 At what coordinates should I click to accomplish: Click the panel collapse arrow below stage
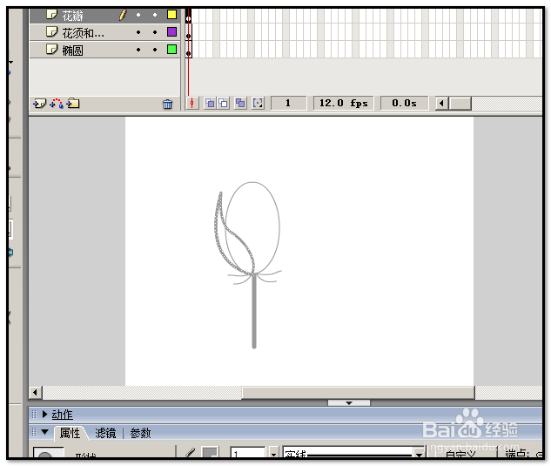349,403
